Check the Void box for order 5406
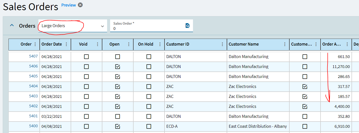The image size is (359, 133). click(86, 67)
